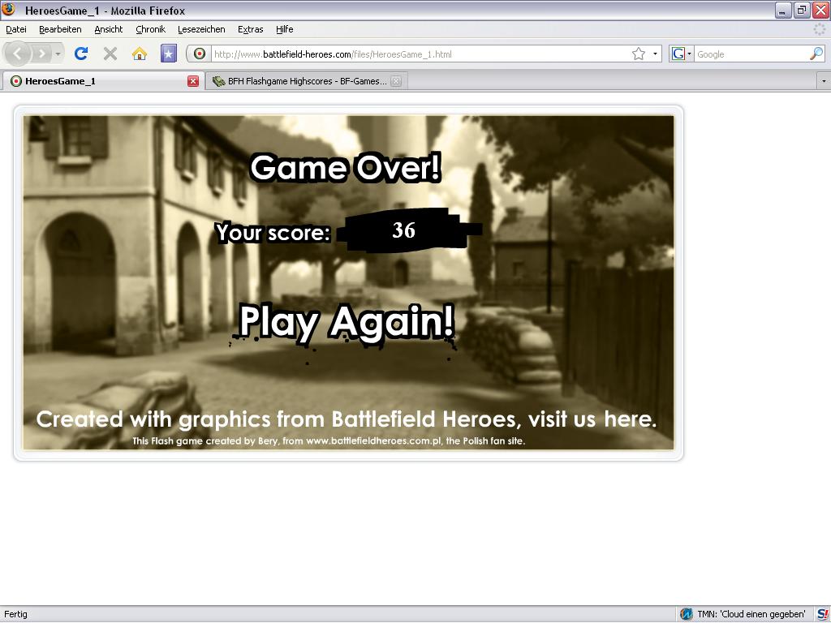831x623 pixels.
Task: Click the search magnifier icon
Action: (816, 54)
